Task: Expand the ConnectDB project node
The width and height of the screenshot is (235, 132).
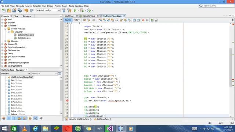Action: point(2,44)
